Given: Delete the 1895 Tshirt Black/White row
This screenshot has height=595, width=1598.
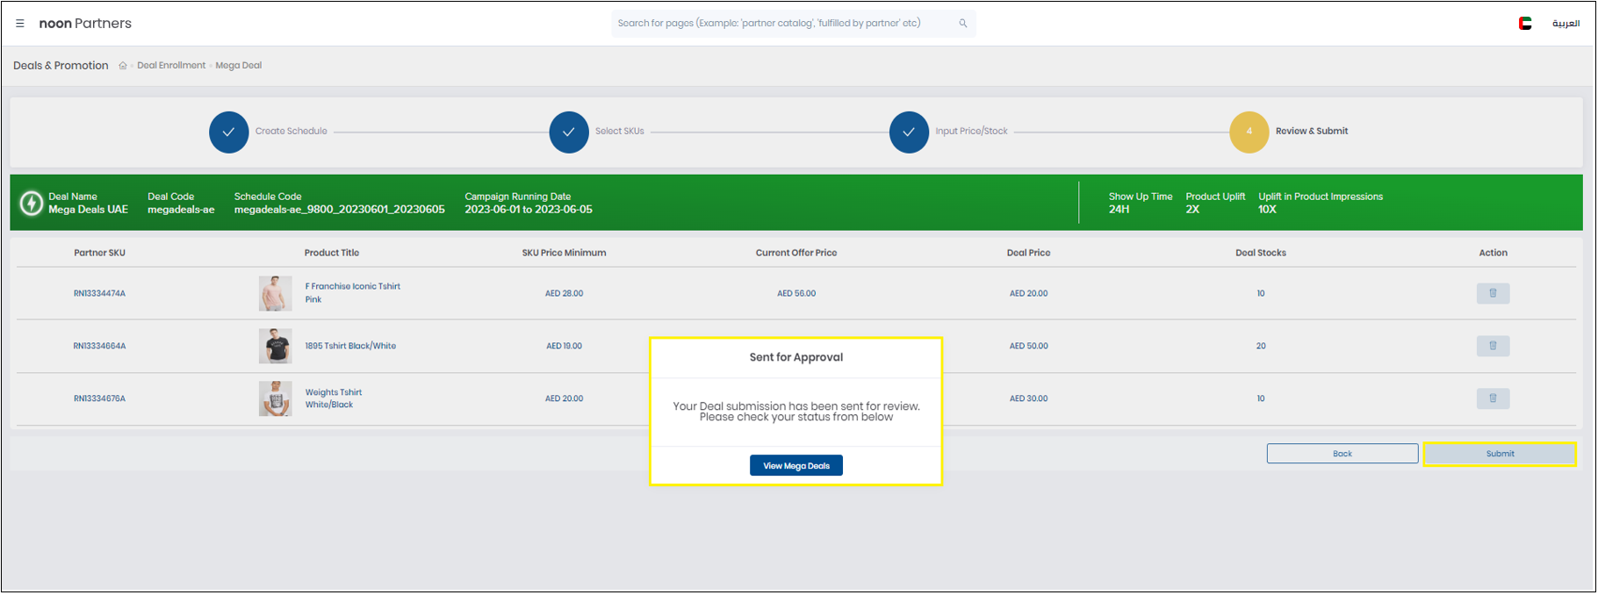Looking at the screenshot, I should coord(1493,346).
